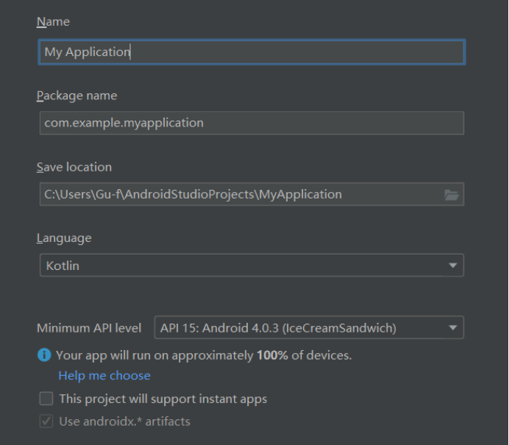Toggle the Use androidx.* artifacts checkbox

(46, 421)
